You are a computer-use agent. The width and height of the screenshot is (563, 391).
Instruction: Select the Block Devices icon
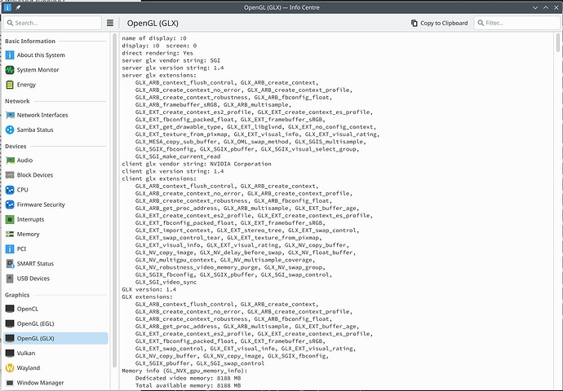pyautogui.click(x=10, y=175)
